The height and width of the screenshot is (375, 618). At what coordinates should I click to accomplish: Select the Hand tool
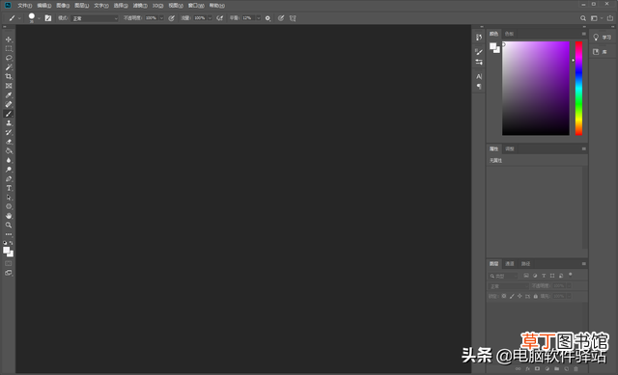coord(9,216)
